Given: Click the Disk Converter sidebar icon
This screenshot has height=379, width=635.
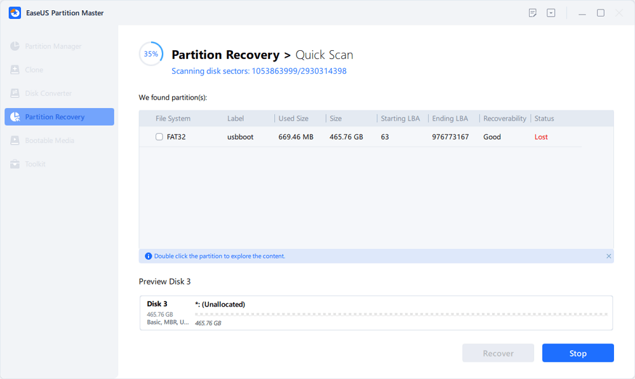Looking at the screenshot, I should [15, 93].
